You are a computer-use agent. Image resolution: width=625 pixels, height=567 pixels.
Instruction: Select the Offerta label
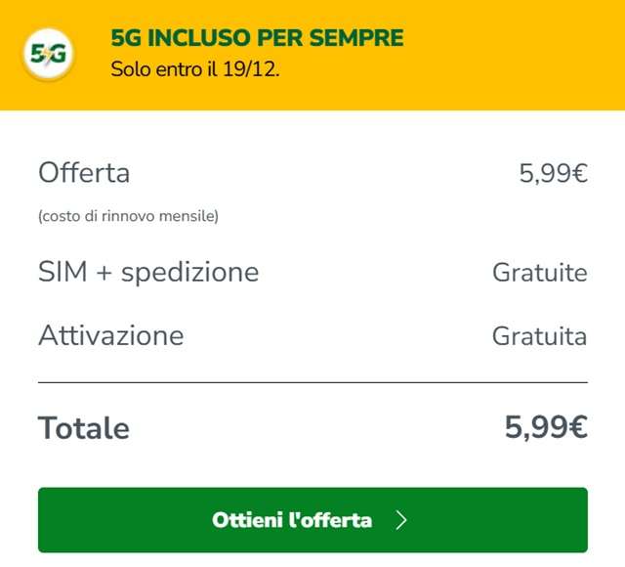[84, 173]
